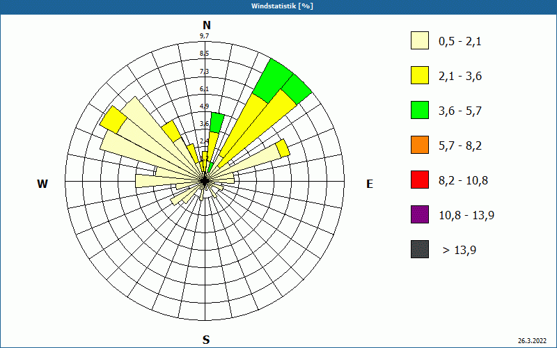Click the 4,9 radial axis value
This screenshot has width=557, height=348.
204,106
